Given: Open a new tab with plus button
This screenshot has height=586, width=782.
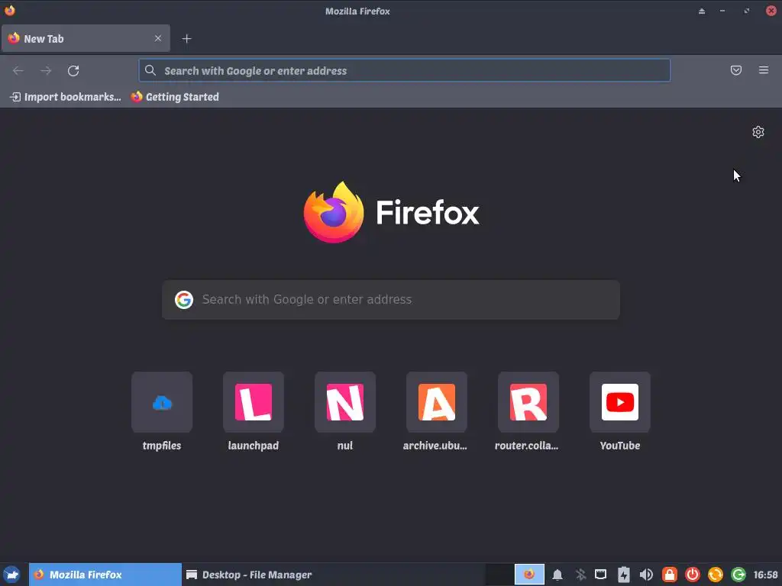Looking at the screenshot, I should tap(186, 38).
